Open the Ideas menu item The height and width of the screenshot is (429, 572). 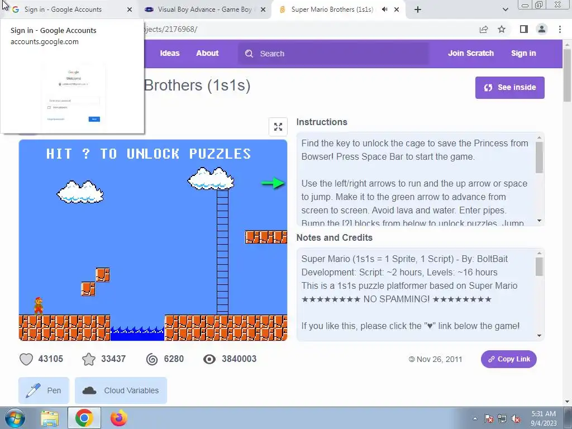click(170, 53)
